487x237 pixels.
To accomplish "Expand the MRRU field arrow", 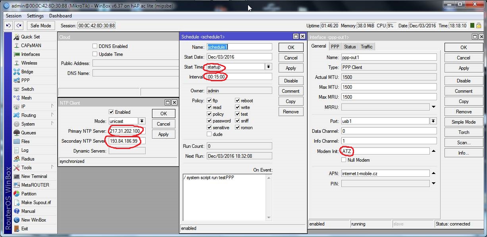I will 433,107.
